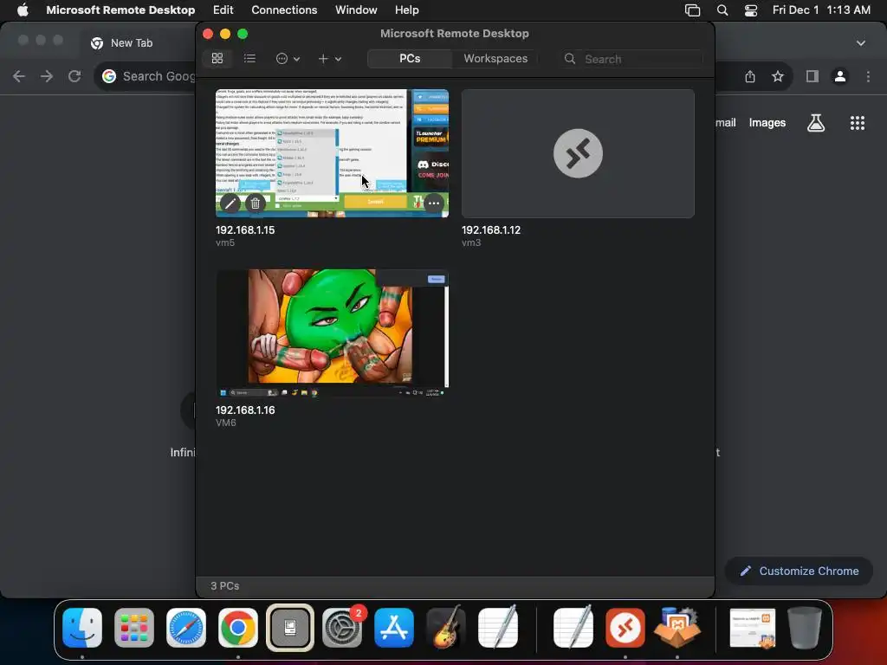Open Safari from the Dock
The width and height of the screenshot is (887, 665).
click(186, 628)
